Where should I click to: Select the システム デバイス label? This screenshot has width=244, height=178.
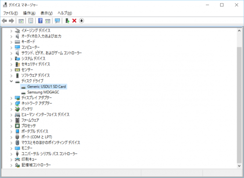[x=33, y=58]
